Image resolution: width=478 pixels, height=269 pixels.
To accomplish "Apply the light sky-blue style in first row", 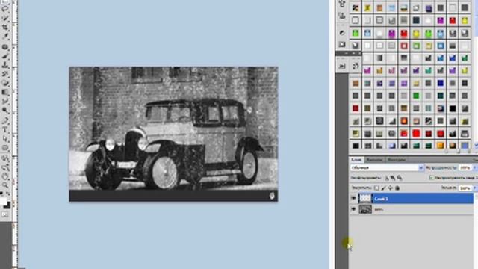I will coord(391,8).
